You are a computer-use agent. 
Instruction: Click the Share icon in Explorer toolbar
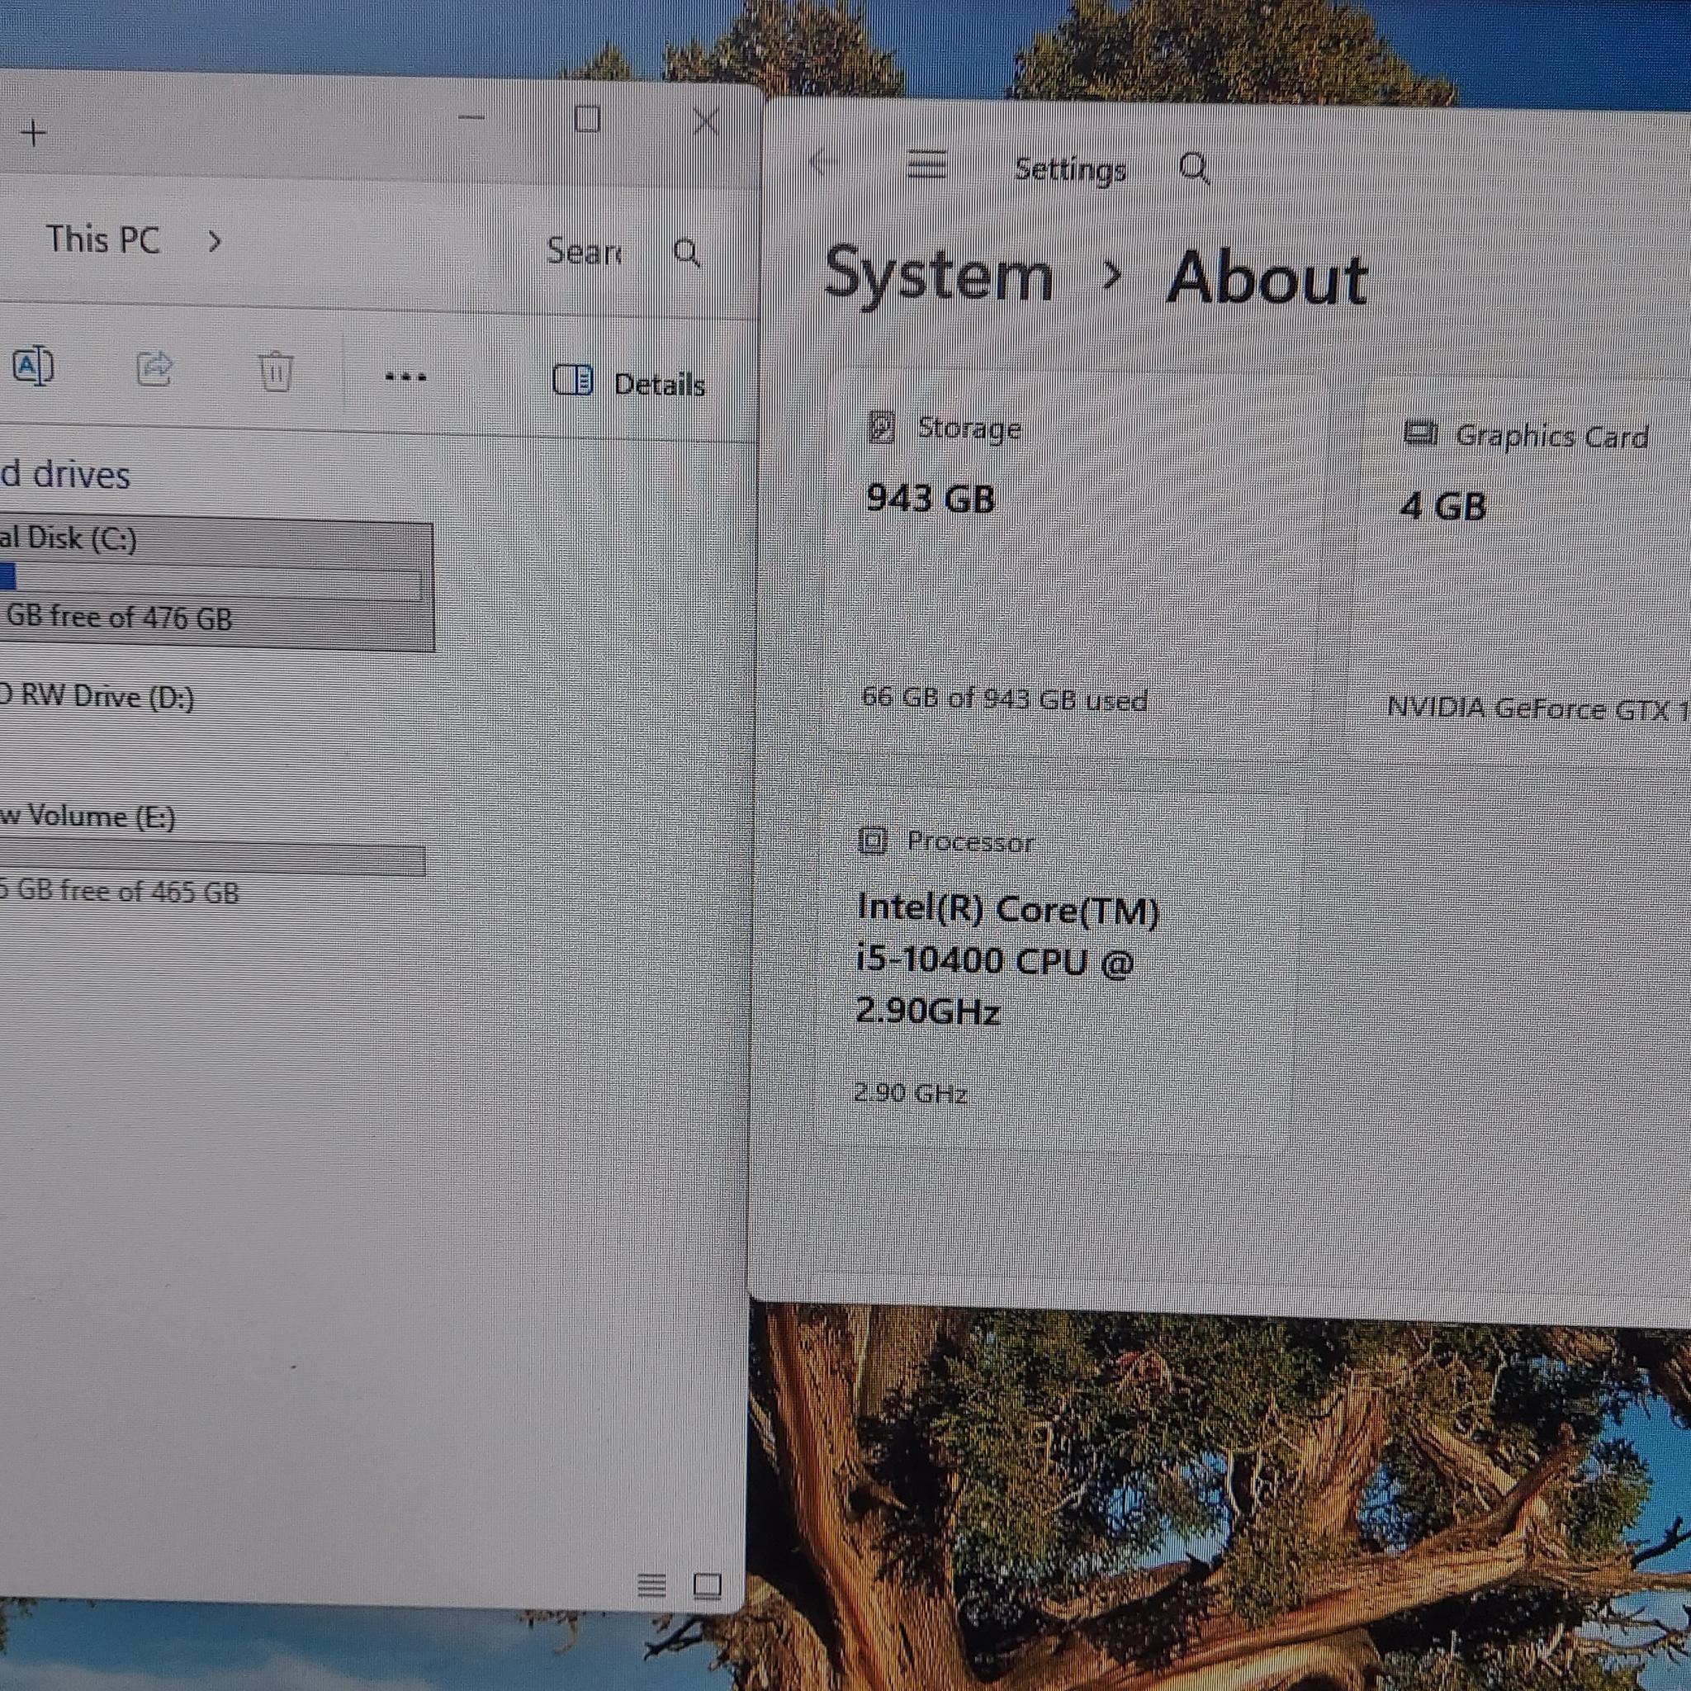point(154,368)
